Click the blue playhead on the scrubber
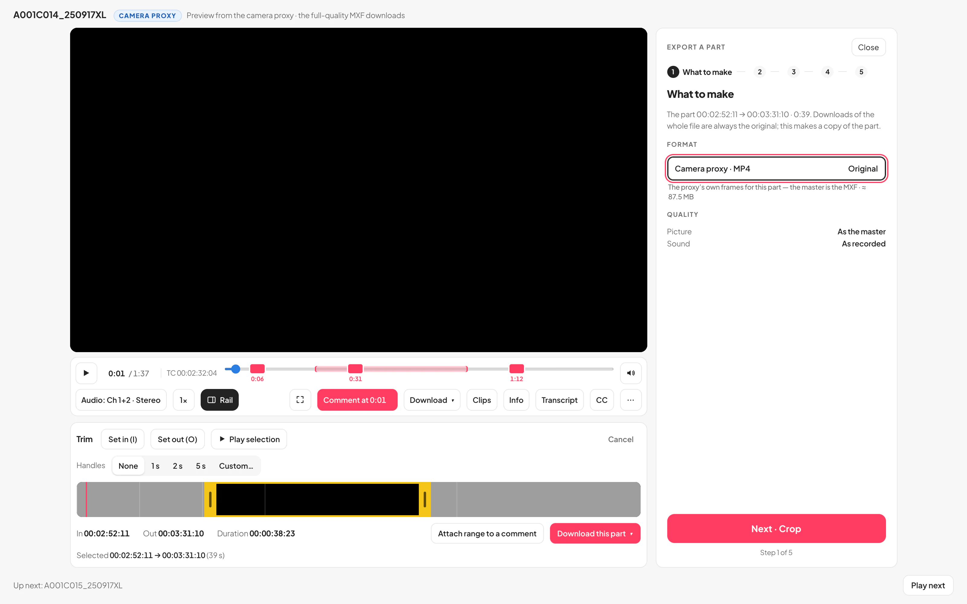The image size is (967, 604). pos(236,369)
